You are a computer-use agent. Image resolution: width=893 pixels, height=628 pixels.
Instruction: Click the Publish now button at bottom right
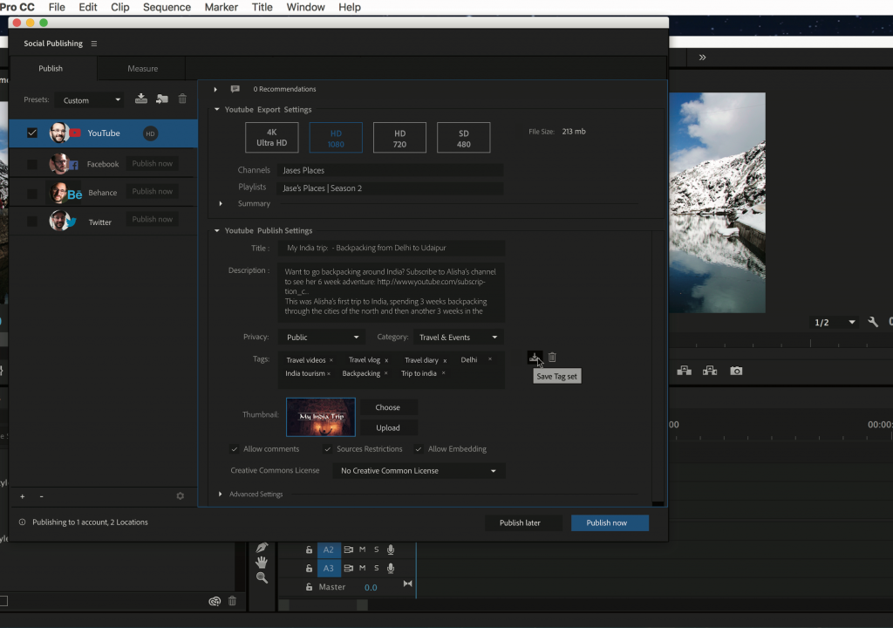pos(610,523)
